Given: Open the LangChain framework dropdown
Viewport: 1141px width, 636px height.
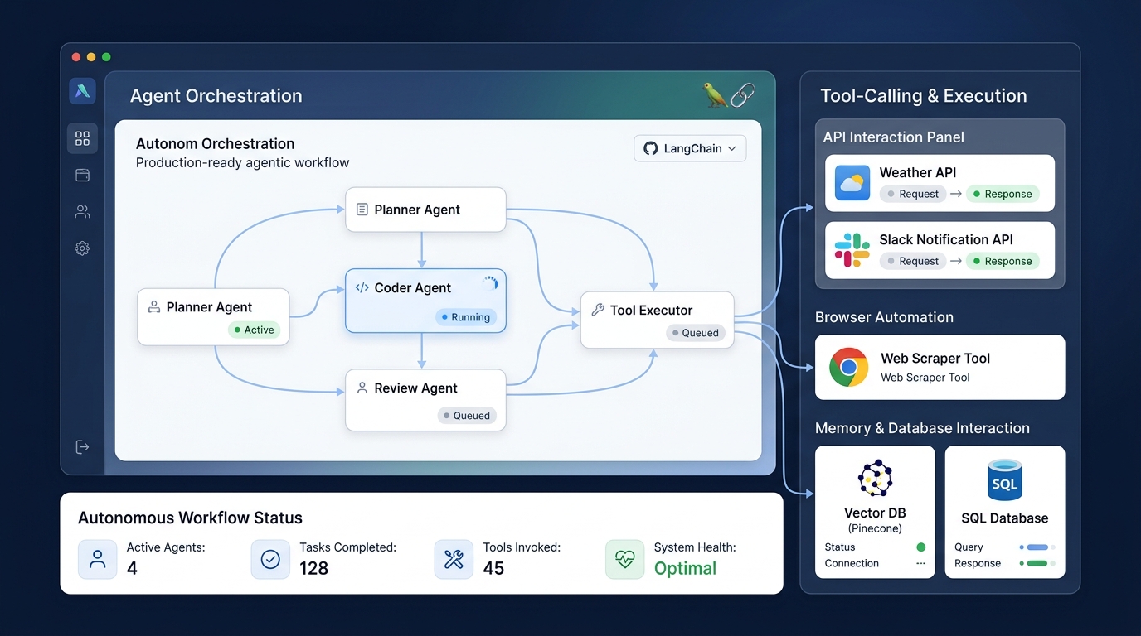Looking at the screenshot, I should (x=690, y=148).
